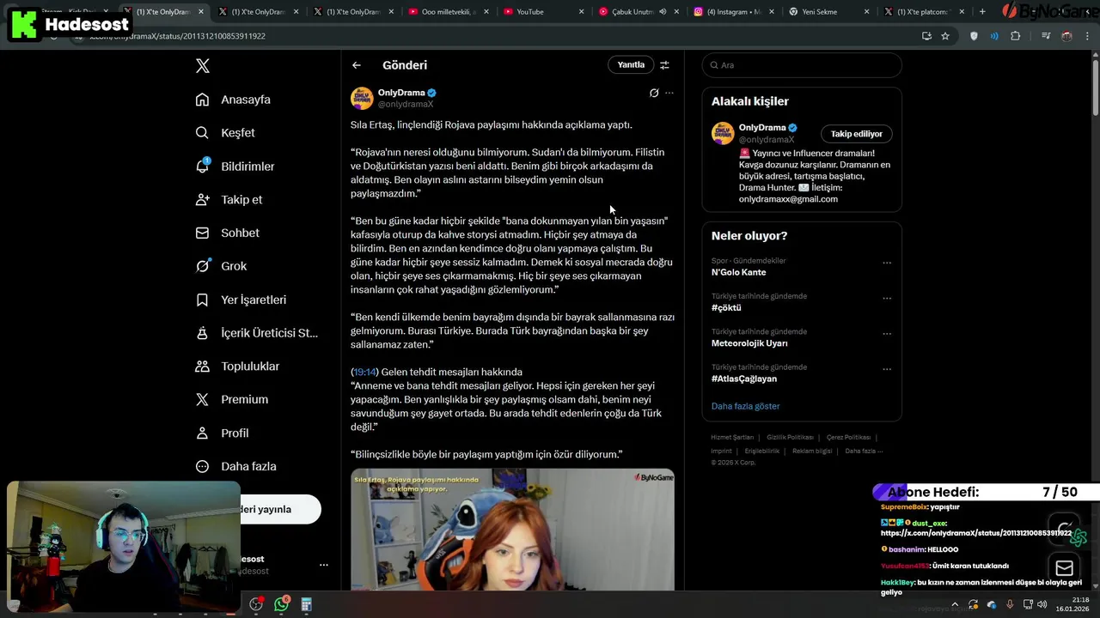Click the Yanıtla button

pyautogui.click(x=631, y=65)
